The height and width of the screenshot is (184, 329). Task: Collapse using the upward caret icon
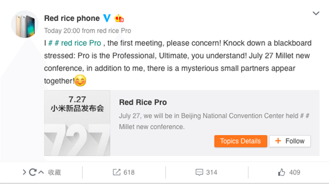tap(41, 172)
